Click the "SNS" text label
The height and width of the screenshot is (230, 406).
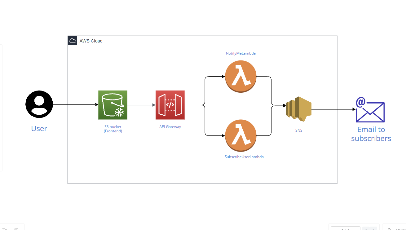coord(298,130)
